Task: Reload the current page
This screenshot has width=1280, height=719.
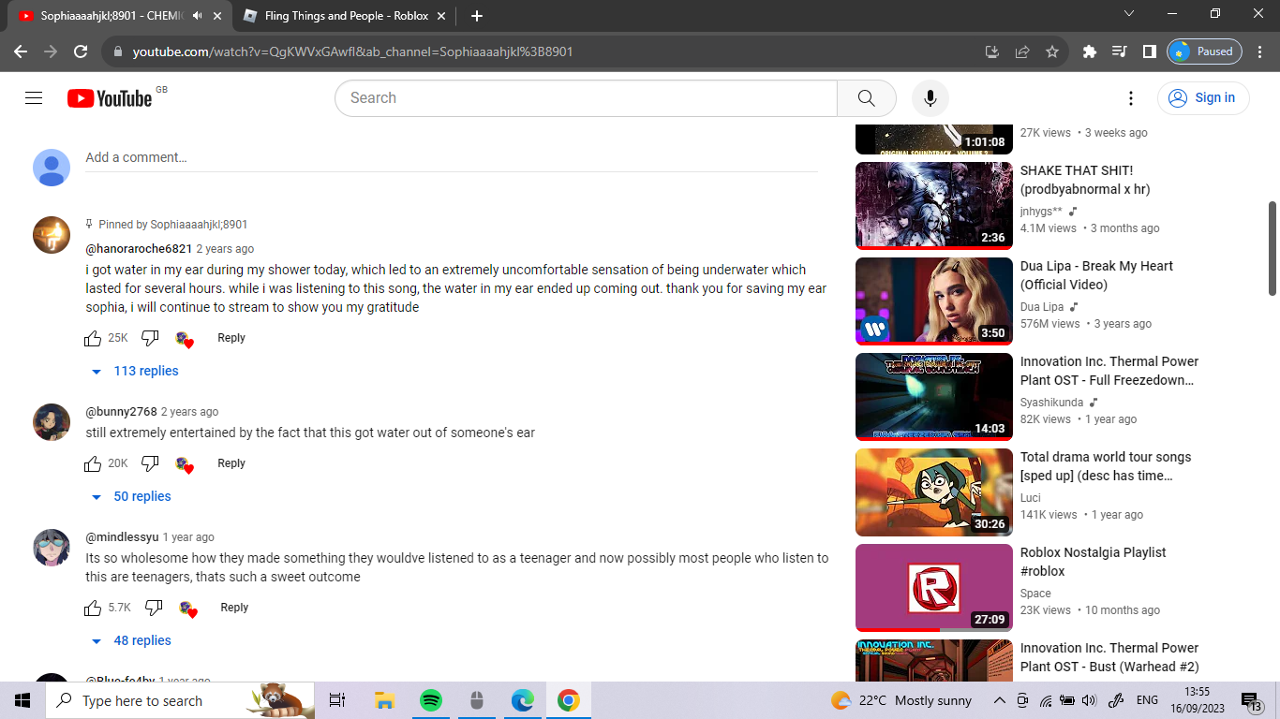Action: 81,51
